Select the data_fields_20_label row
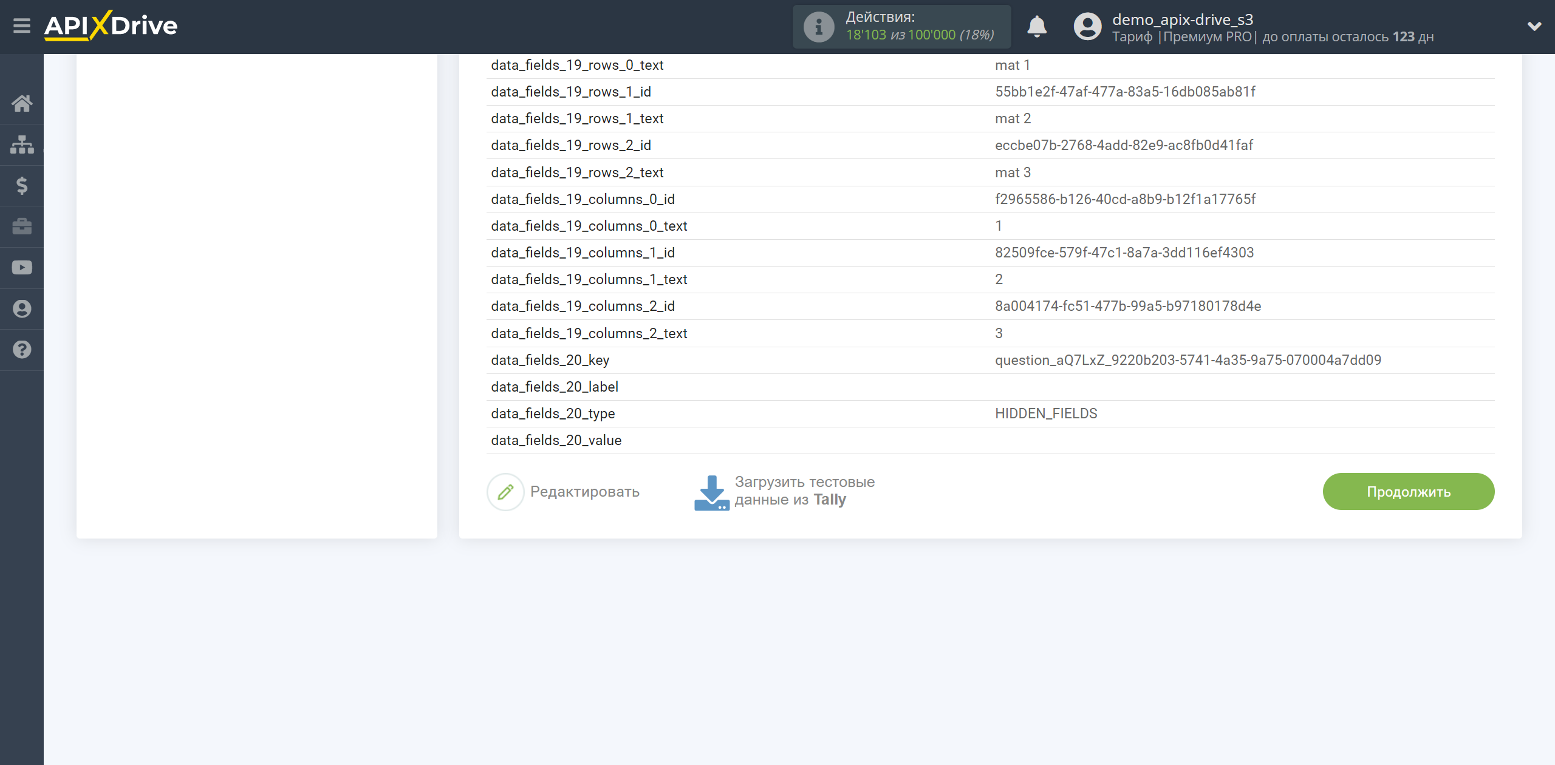Viewport: 1555px width, 765px height. [x=990, y=387]
